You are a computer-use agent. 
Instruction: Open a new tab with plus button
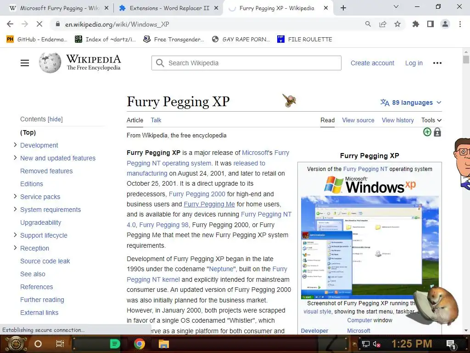coord(343,8)
